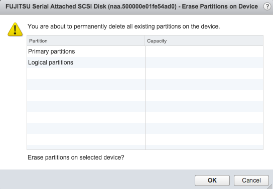Screen dimensions: 273x189
Task: Open help via the question mark icon
Action: (267, 6)
